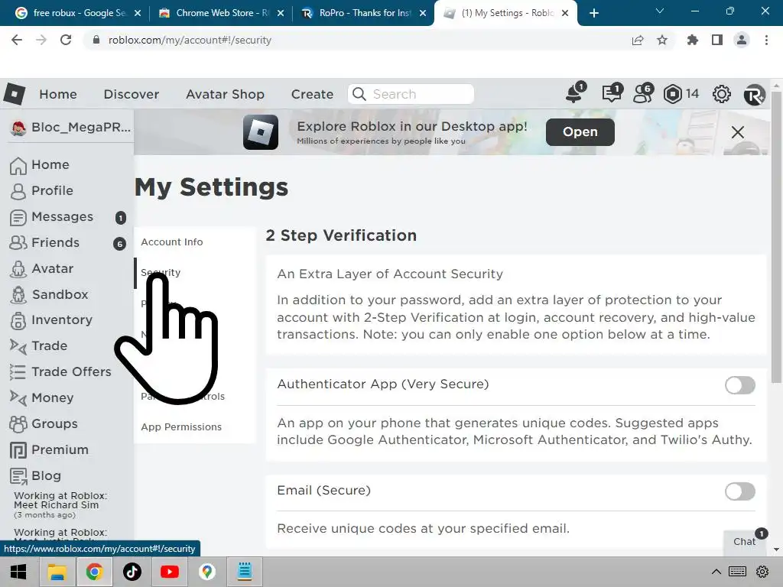Screen dimensions: 783x587
Task: Click the Profile icon in sidebar
Action: 18,191
